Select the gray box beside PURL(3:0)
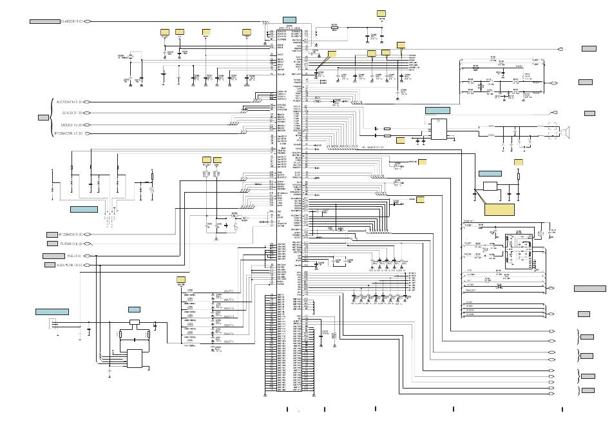This screenshot has width=612, height=433. [x=54, y=256]
